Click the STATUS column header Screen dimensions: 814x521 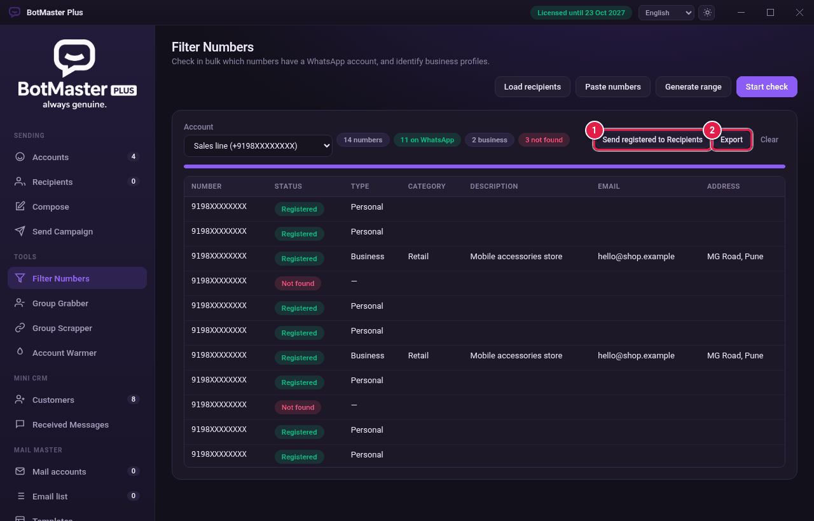[x=288, y=187]
